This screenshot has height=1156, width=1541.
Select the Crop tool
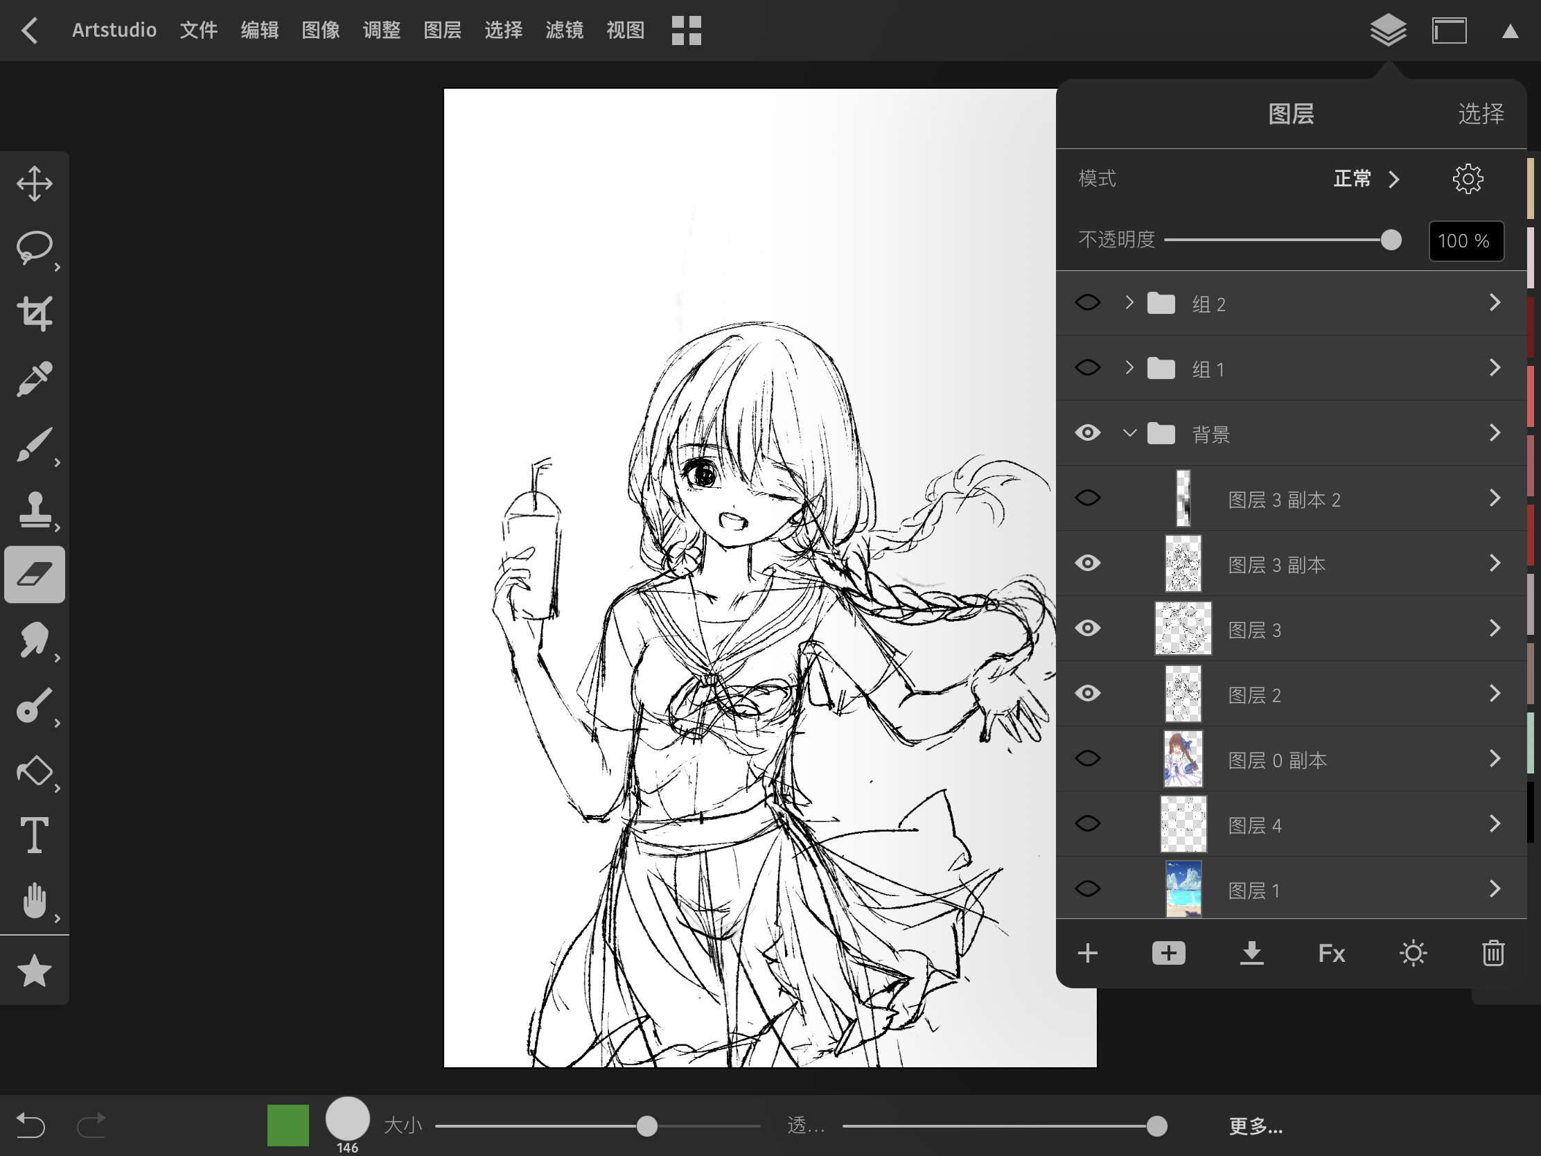[34, 313]
